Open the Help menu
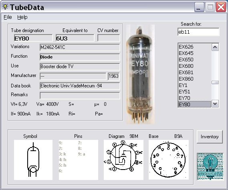This screenshot has width=228, height=190. point(22,17)
